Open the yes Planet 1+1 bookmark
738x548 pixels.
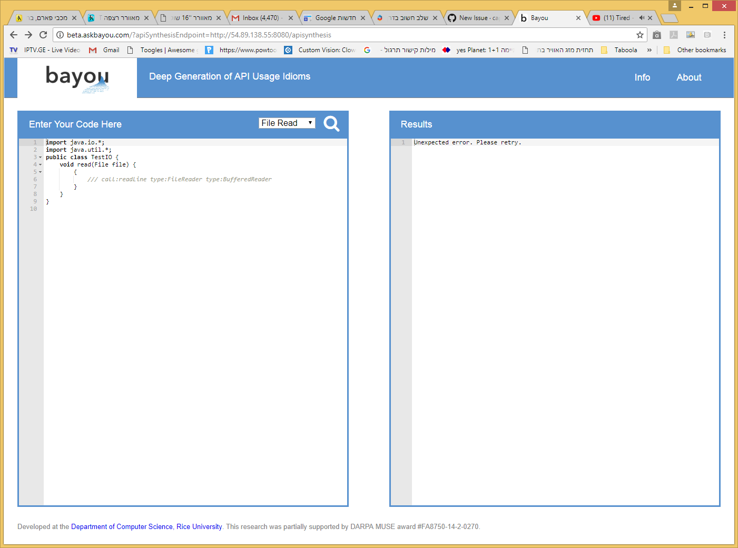(x=478, y=50)
